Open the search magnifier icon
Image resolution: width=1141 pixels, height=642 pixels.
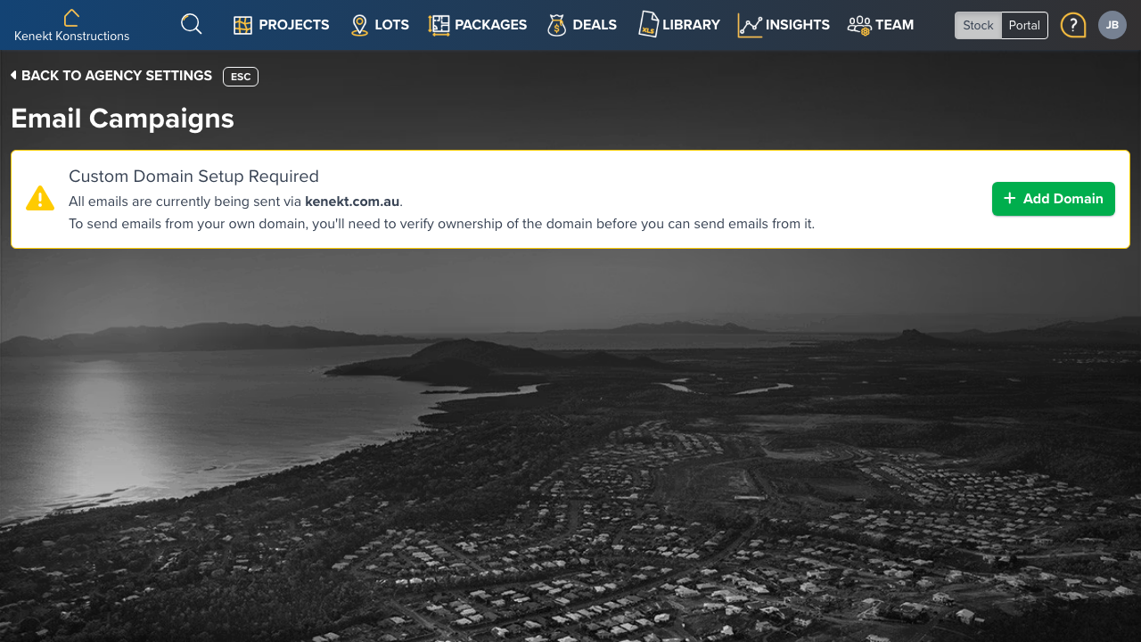point(192,24)
